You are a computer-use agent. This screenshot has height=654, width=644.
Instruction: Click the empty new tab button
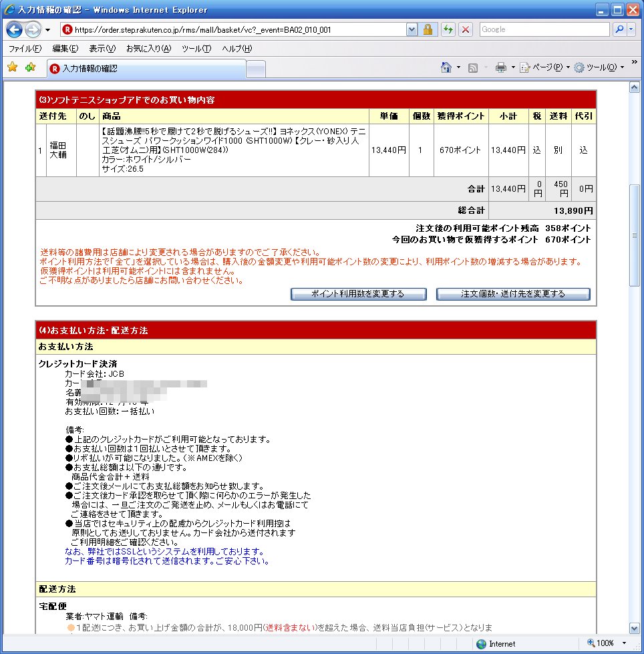tap(256, 69)
